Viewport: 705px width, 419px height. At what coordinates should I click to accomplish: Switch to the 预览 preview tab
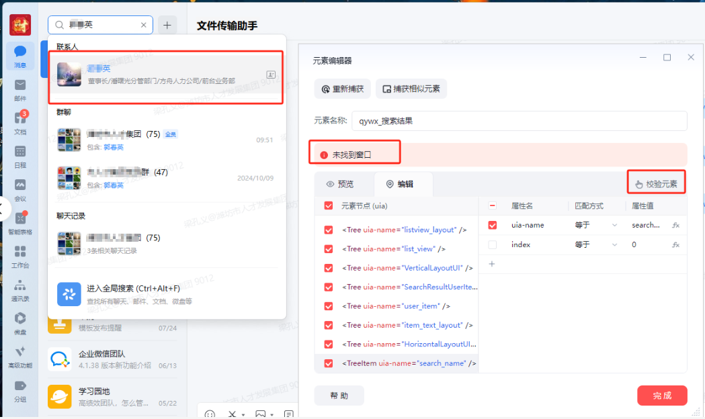(340, 184)
